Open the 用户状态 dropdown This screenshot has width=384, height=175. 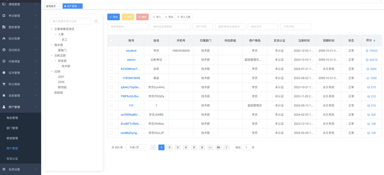pyautogui.click(x=203, y=26)
